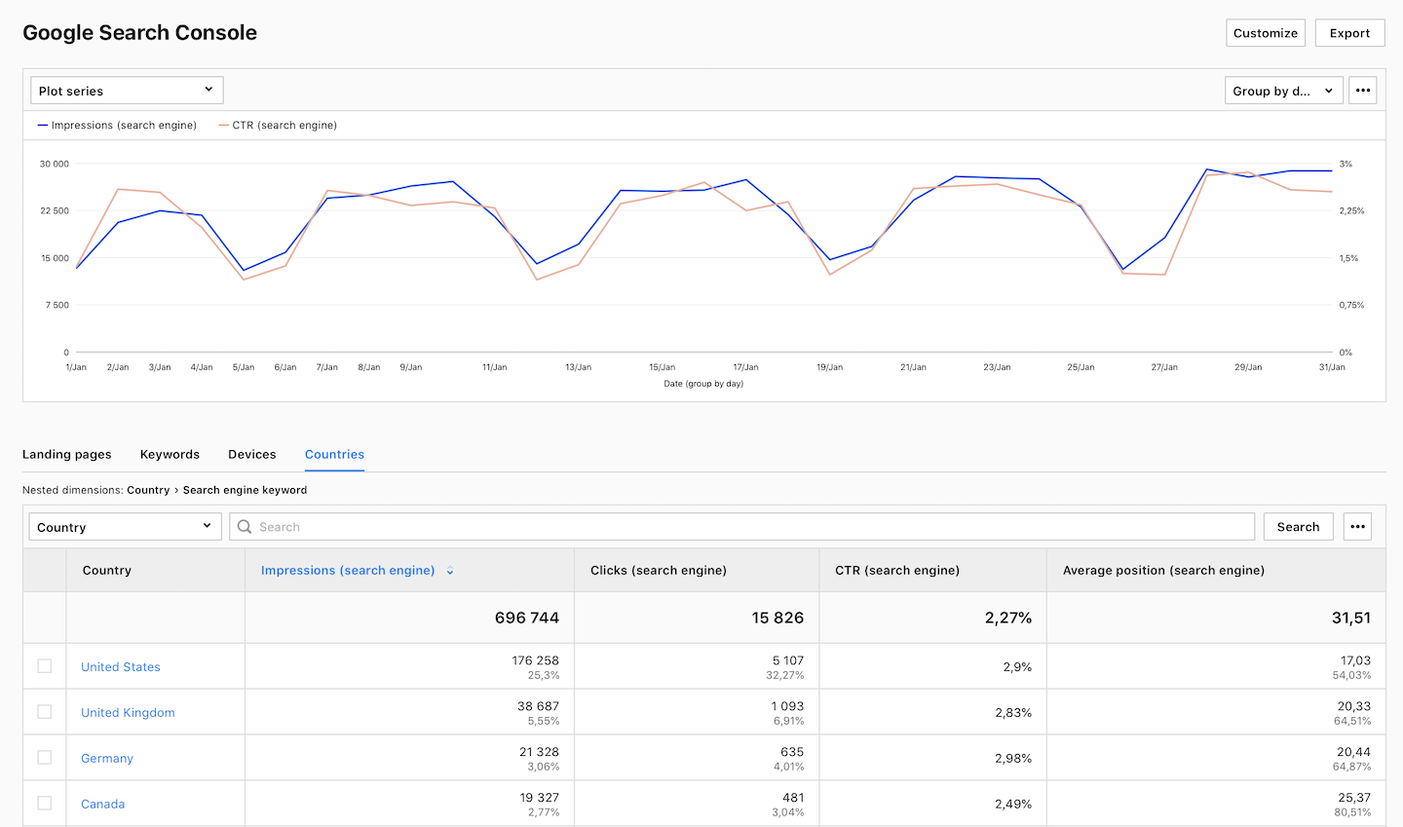Switch to the Landing pages tab
This screenshot has height=827, width=1403.
coord(67,454)
